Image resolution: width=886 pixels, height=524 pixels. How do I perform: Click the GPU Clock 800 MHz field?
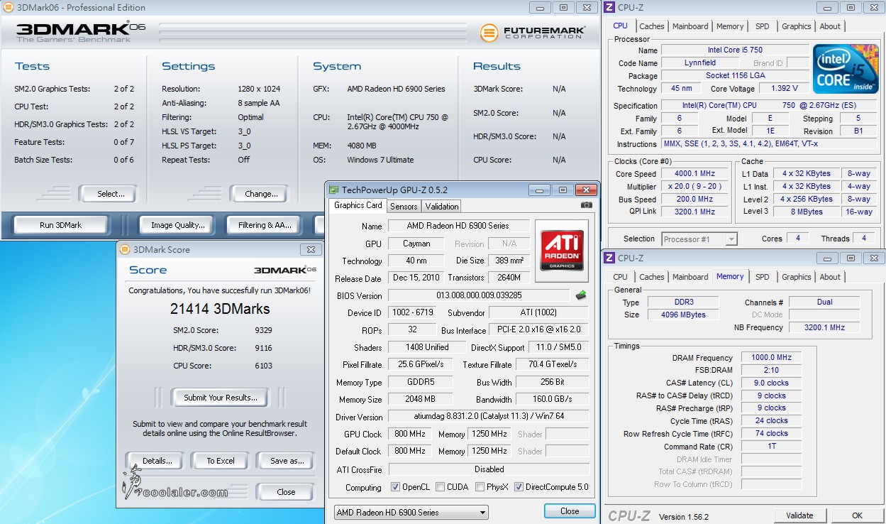pos(409,434)
